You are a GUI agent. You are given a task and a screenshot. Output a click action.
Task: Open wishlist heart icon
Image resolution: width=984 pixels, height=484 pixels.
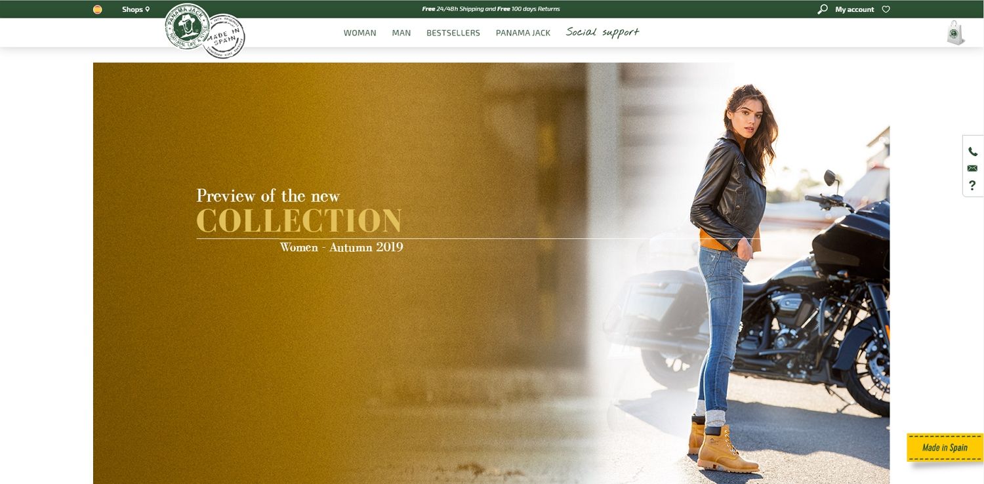coord(886,9)
